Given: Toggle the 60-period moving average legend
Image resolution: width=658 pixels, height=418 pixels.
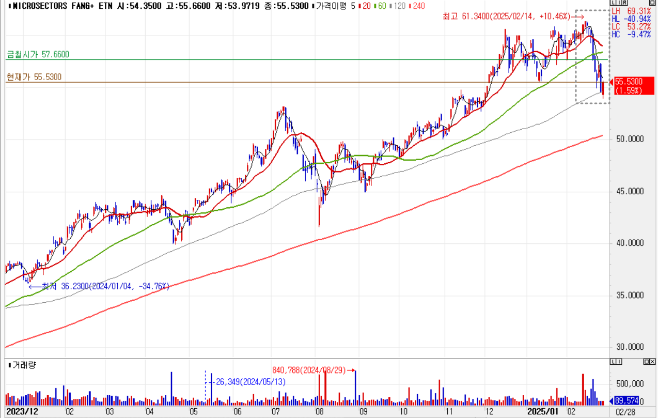Looking at the screenshot, I should point(382,6).
